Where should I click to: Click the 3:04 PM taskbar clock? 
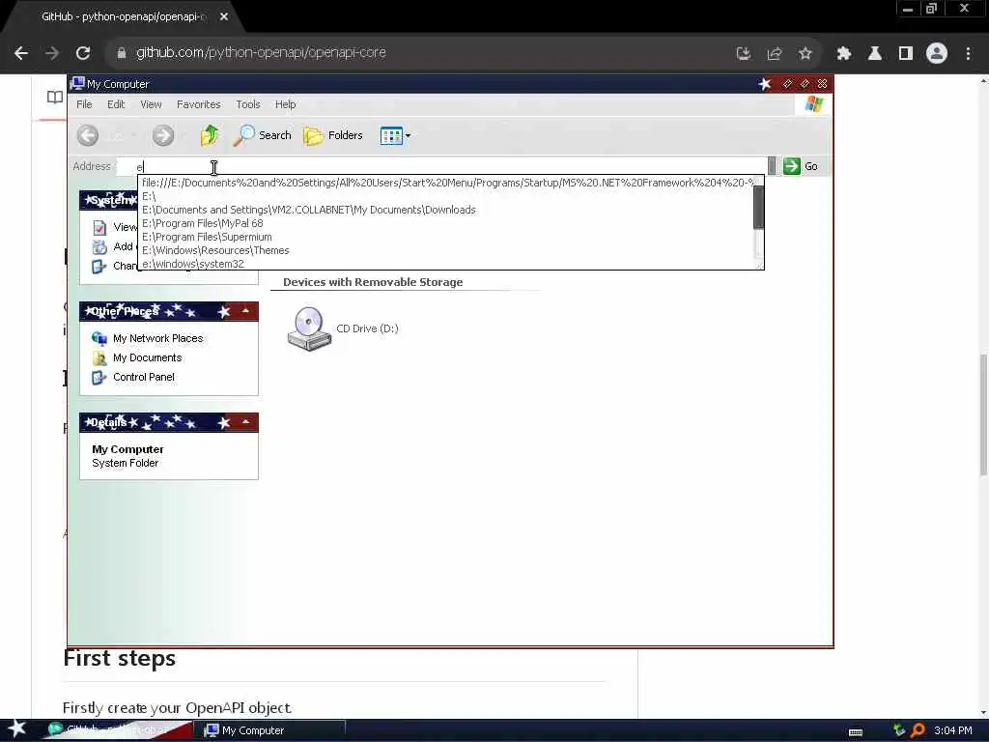(x=952, y=730)
